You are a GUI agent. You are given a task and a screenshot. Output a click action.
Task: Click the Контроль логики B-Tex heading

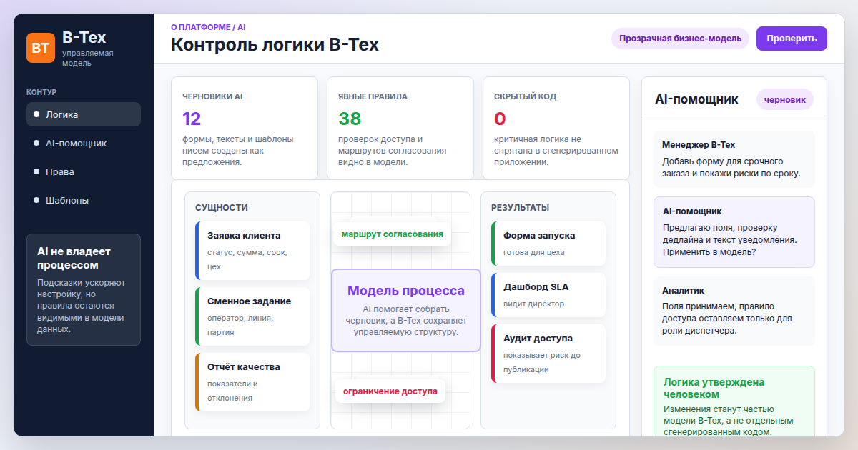click(275, 44)
